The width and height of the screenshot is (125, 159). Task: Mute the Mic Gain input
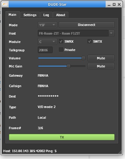[101, 66]
